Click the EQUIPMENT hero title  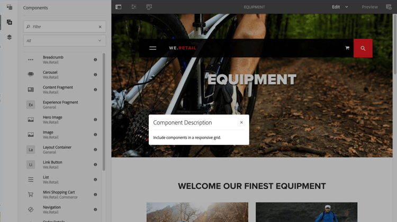point(252,80)
